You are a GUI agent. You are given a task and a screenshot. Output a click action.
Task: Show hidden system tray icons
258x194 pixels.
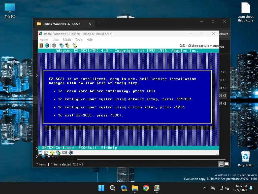click(x=205, y=188)
